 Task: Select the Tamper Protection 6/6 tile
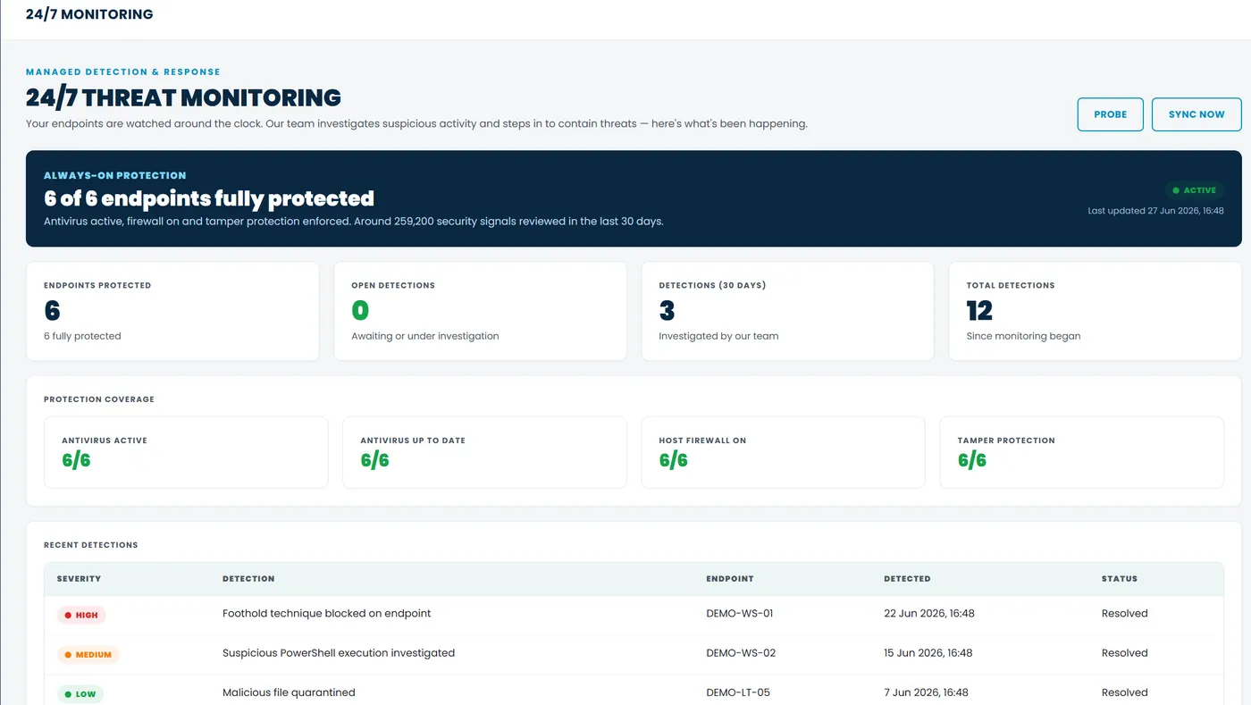point(1081,452)
